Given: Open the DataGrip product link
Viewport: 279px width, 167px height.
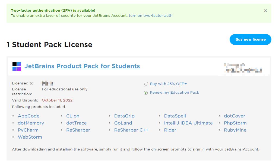Looking at the screenshot, I should (x=124, y=116).
